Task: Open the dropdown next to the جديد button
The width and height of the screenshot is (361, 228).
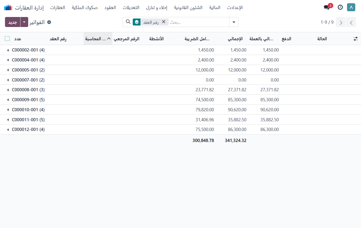Action: click(x=24, y=22)
